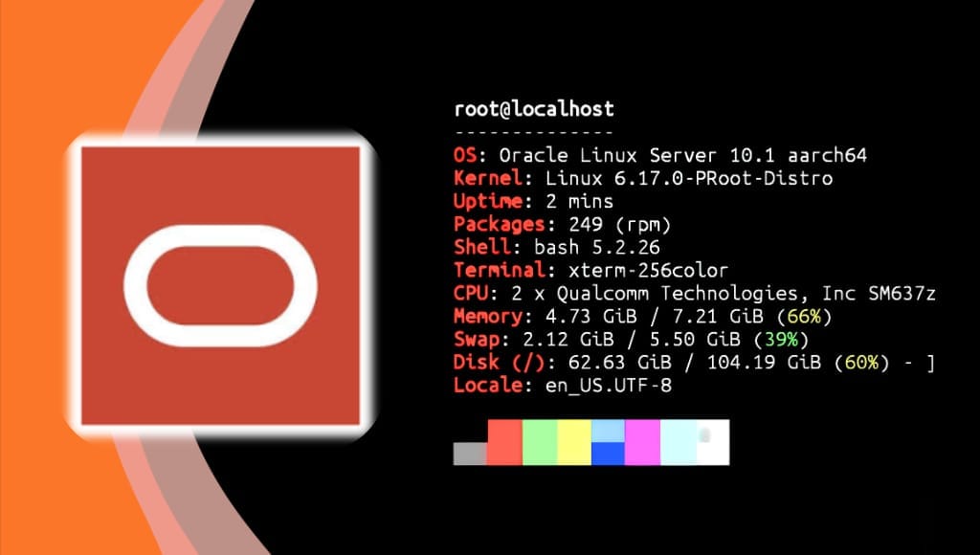This screenshot has width=980, height=555.
Task: Click the red color block
Action: (x=504, y=442)
